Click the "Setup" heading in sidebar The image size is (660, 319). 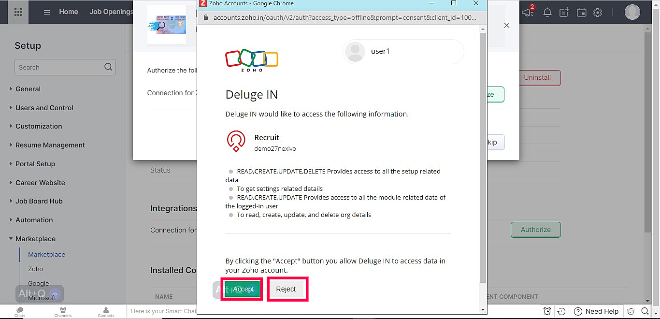28,46
